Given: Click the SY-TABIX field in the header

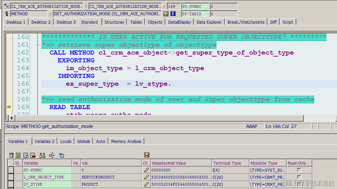Looking at the screenshot, I should coord(195,14).
